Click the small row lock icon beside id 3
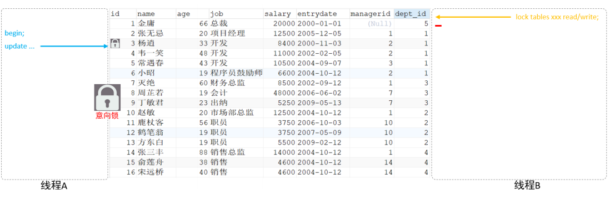This screenshot has width=610, height=210. tap(114, 44)
